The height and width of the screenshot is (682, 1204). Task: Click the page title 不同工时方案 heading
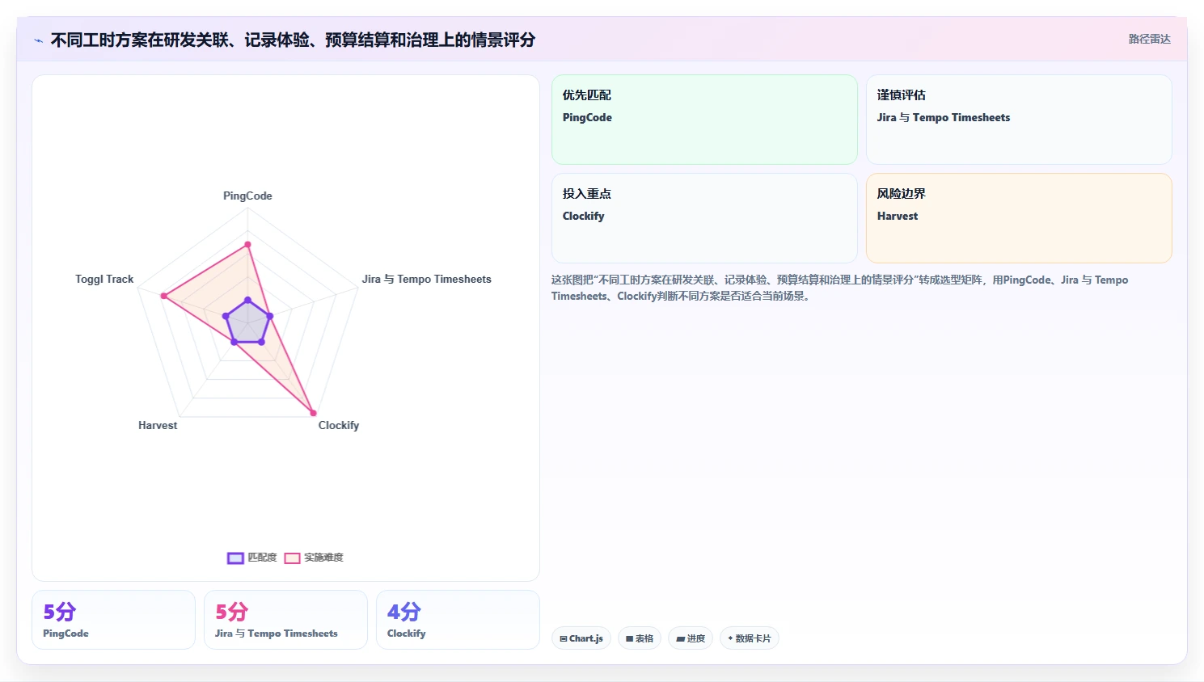(293, 40)
